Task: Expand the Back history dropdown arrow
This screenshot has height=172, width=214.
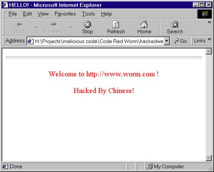Action: click(37, 28)
